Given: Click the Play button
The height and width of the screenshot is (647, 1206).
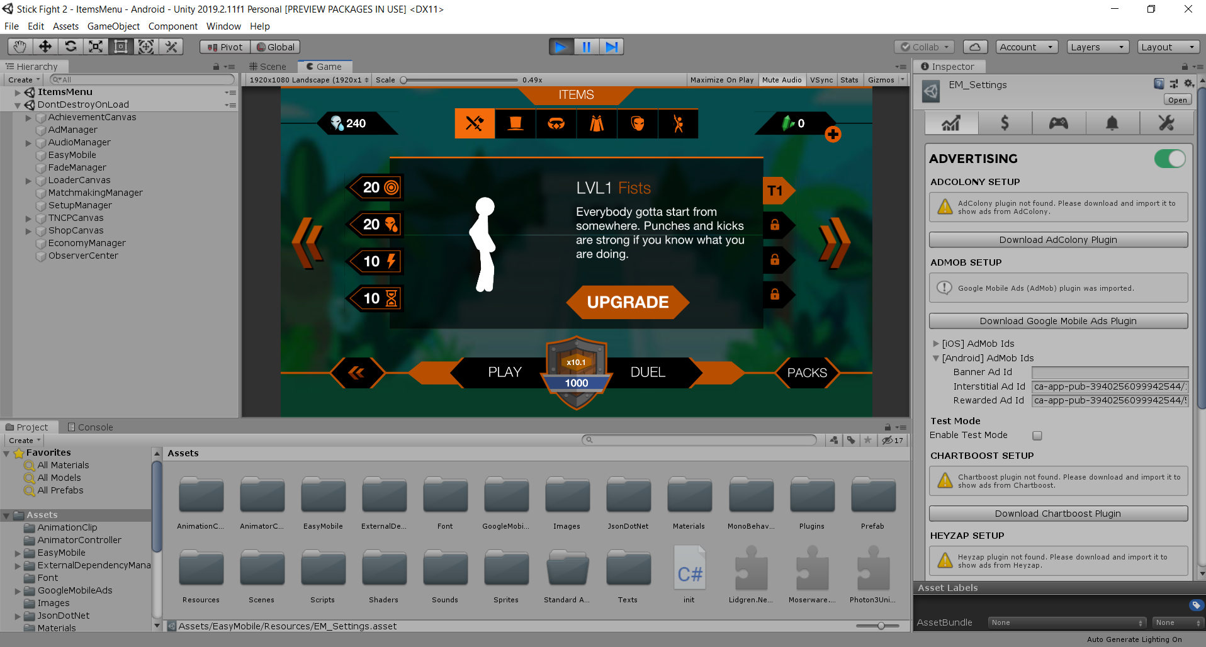Looking at the screenshot, I should [x=561, y=47].
